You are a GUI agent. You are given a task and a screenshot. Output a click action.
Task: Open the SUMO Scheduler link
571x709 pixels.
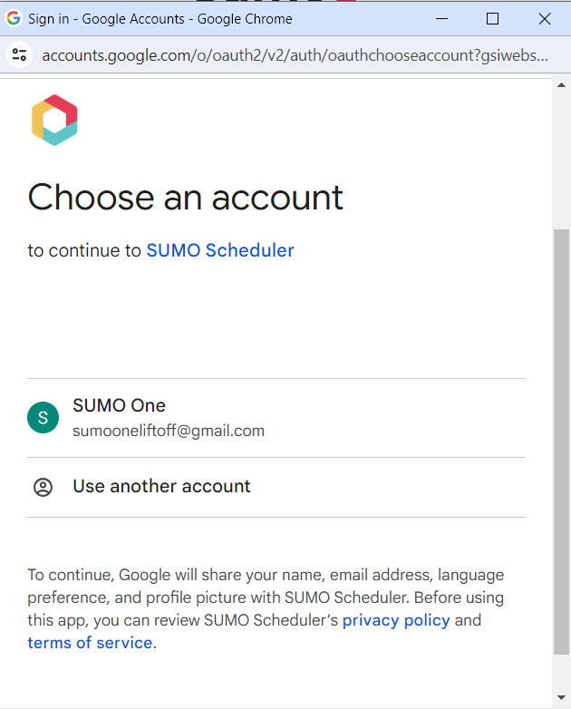tap(220, 250)
